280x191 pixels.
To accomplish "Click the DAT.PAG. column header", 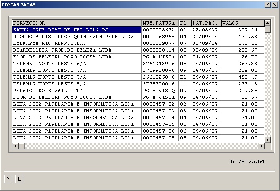I will [206, 23].
